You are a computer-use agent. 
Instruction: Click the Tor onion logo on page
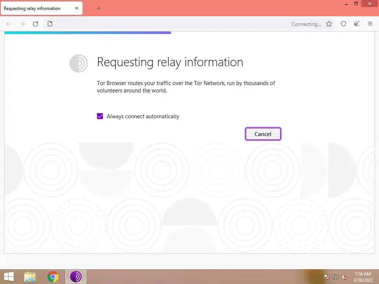(x=78, y=63)
